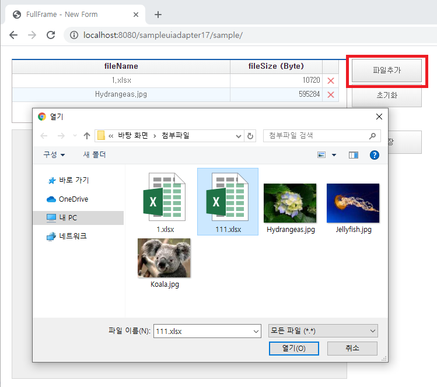The image size is (437, 387).
Task: Open the address path history dropdown
Action: (239, 136)
